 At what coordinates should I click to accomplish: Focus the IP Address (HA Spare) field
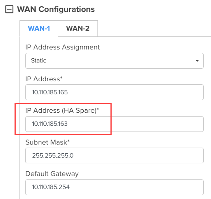[x=114, y=124]
